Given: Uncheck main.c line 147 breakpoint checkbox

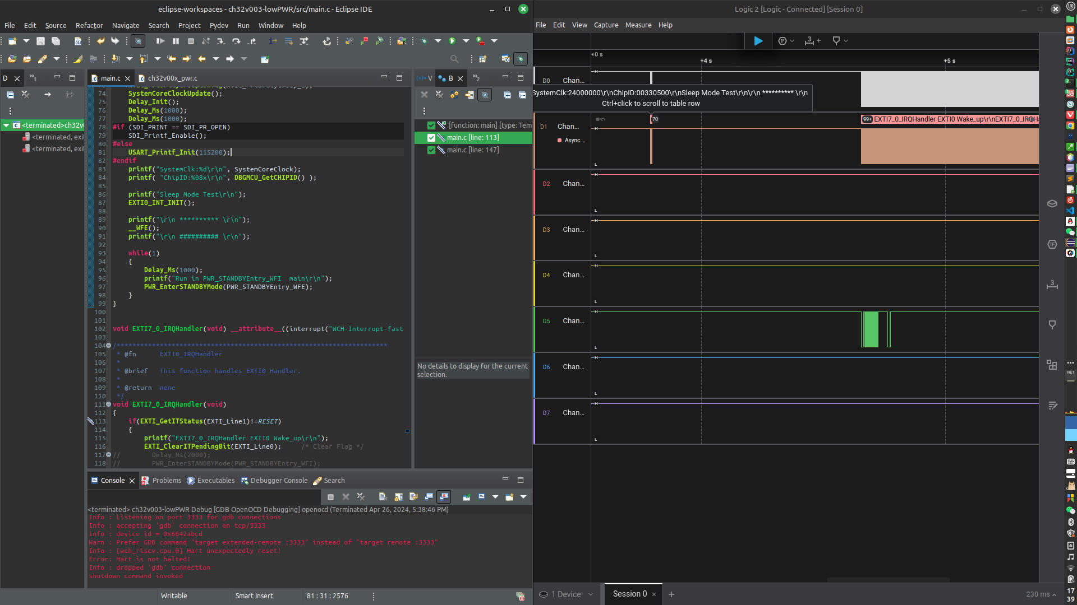Looking at the screenshot, I should tap(431, 150).
